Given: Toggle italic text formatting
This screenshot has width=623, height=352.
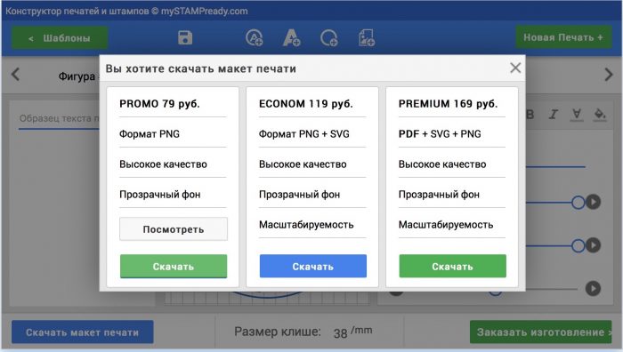Looking at the screenshot, I should tap(553, 115).
